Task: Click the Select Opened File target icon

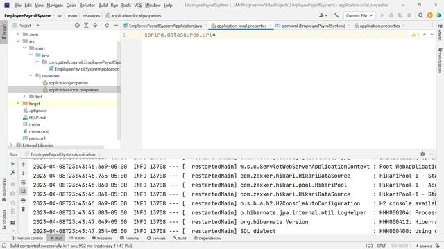Action: point(77,26)
